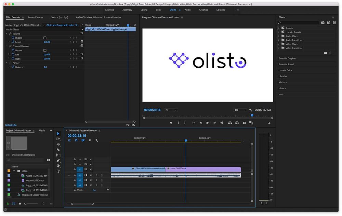Open the Media Browser tab

coord(42,131)
